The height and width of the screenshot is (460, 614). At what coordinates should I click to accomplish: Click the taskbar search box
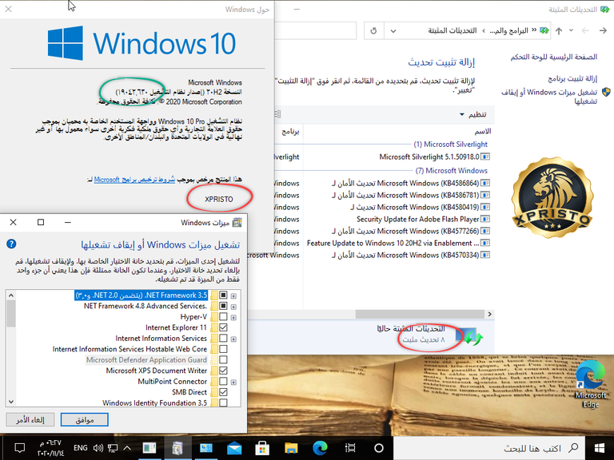[x=488, y=448]
